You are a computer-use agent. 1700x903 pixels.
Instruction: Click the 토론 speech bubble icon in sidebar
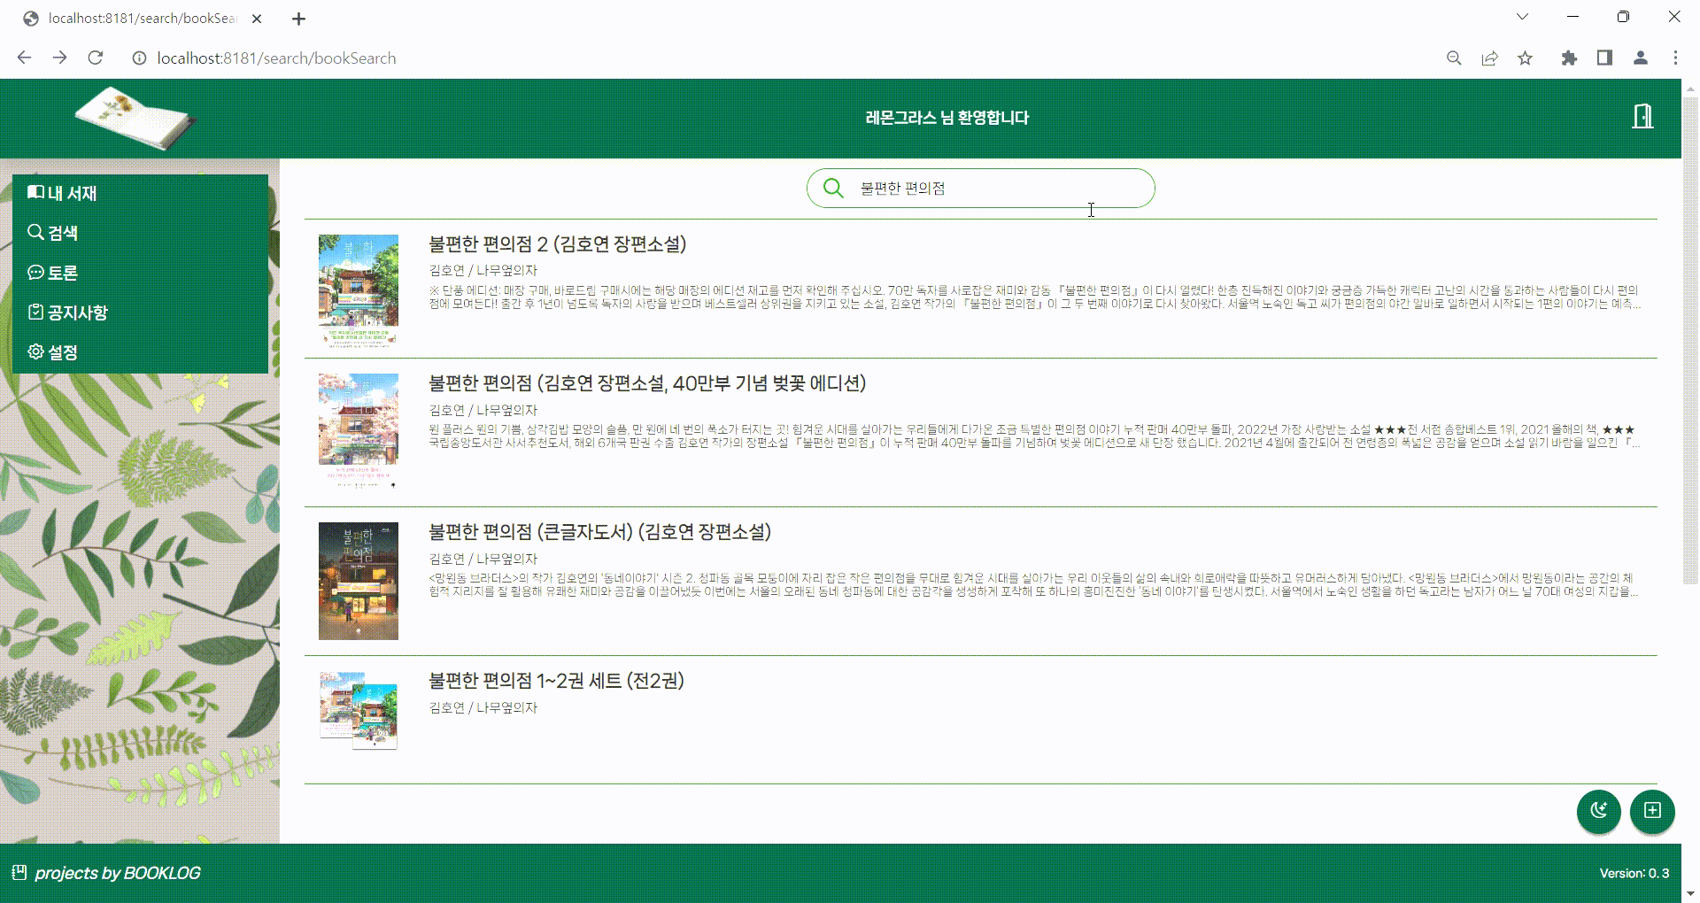[36, 272]
